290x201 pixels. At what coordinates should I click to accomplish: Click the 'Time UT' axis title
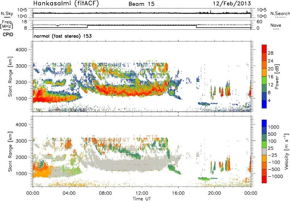click(x=142, y=199)
